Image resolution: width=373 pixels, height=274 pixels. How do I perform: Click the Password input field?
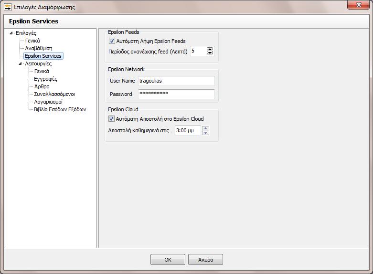point(177,94)
